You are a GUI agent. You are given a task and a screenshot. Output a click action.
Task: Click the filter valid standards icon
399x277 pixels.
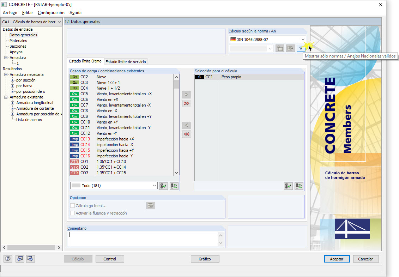click(x=301, y=48)
